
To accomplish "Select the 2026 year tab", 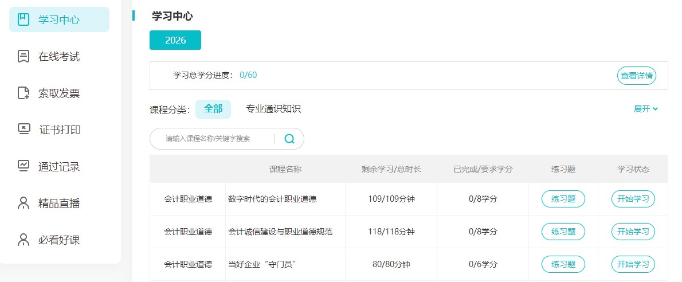I will (175, 40).
